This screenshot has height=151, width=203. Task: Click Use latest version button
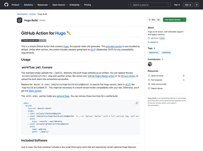coord(172,20)
